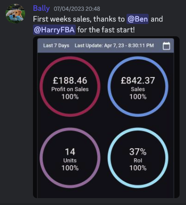
Task: Click the £188.46 profit value
Action: point(70,80)
